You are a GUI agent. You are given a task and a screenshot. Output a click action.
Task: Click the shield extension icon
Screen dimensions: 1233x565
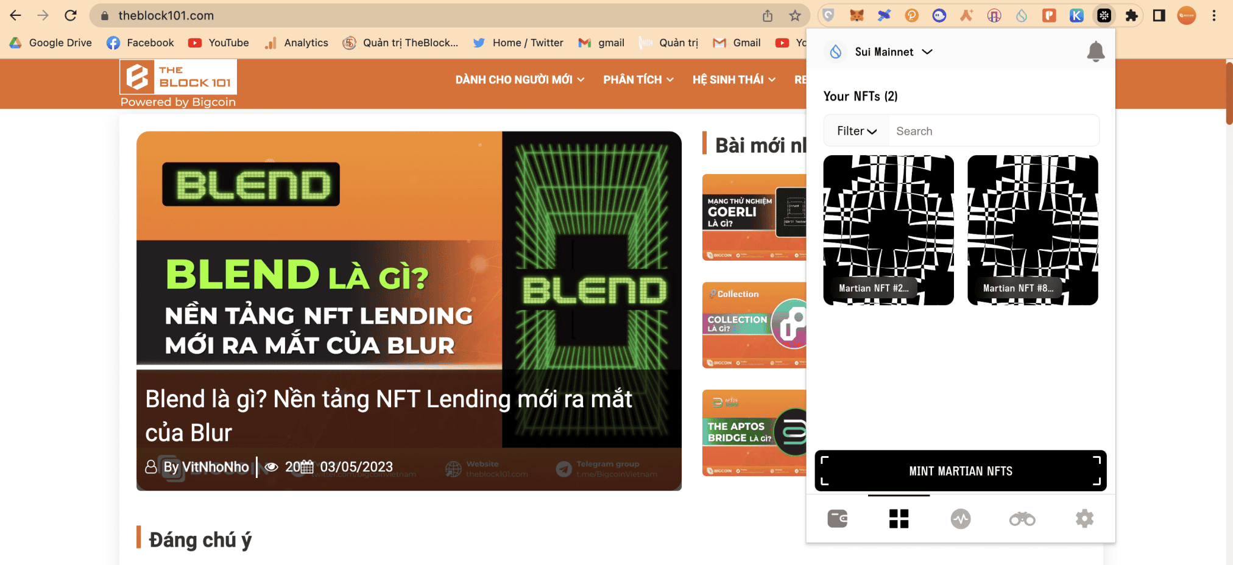pos(828,16)
